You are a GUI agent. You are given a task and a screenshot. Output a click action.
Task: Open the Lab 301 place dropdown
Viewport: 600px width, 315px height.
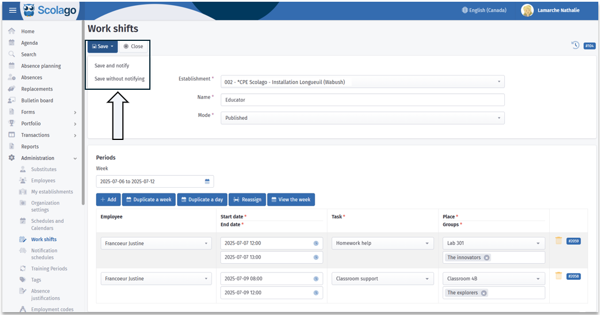tap(493, 243)
